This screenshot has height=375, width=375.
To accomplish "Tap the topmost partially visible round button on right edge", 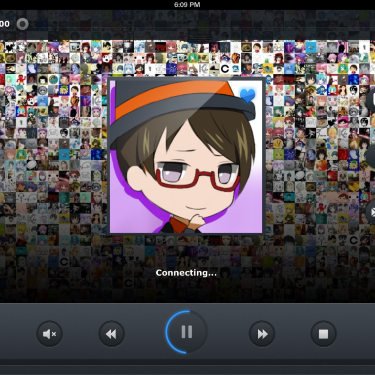I will (371, 100).
